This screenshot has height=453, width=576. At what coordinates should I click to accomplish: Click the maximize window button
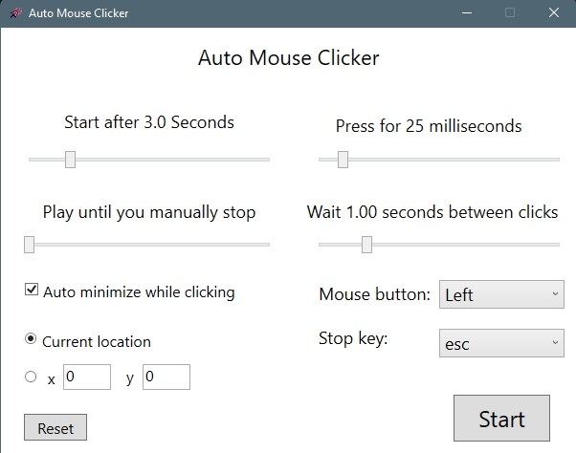[x=510, y=13]
